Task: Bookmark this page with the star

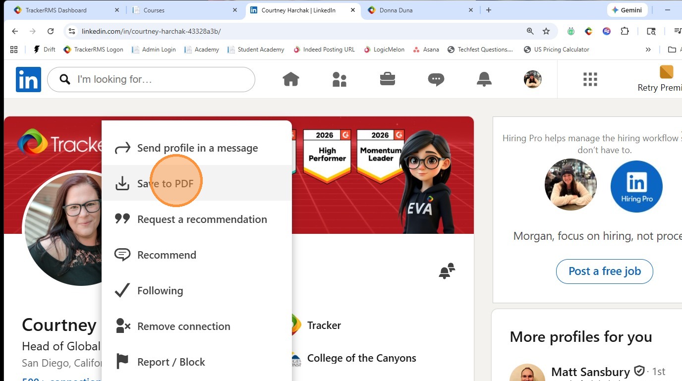Action: [x=546, y=31]
